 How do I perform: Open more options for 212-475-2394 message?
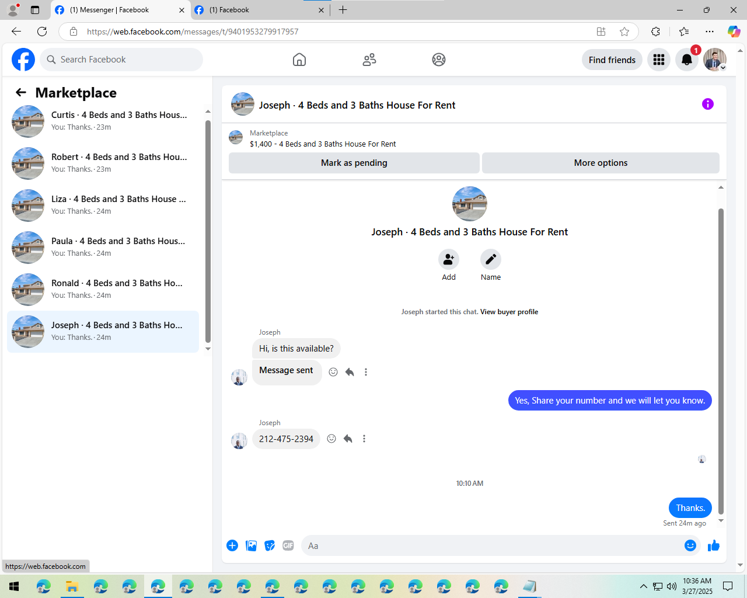click(364, 439)
